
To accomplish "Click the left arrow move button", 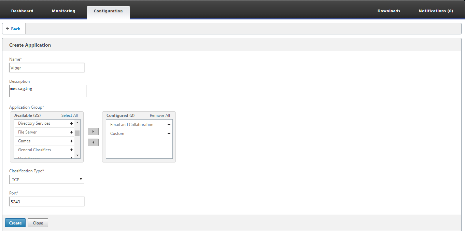I will (x=93, y=142).
